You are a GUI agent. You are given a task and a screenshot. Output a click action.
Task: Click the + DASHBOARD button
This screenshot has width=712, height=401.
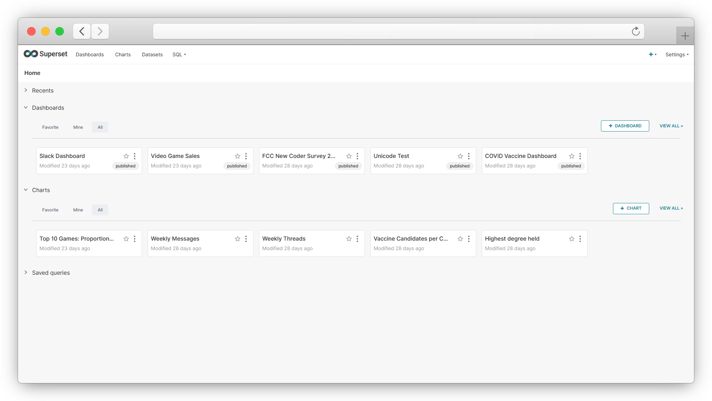coord(625,126)
